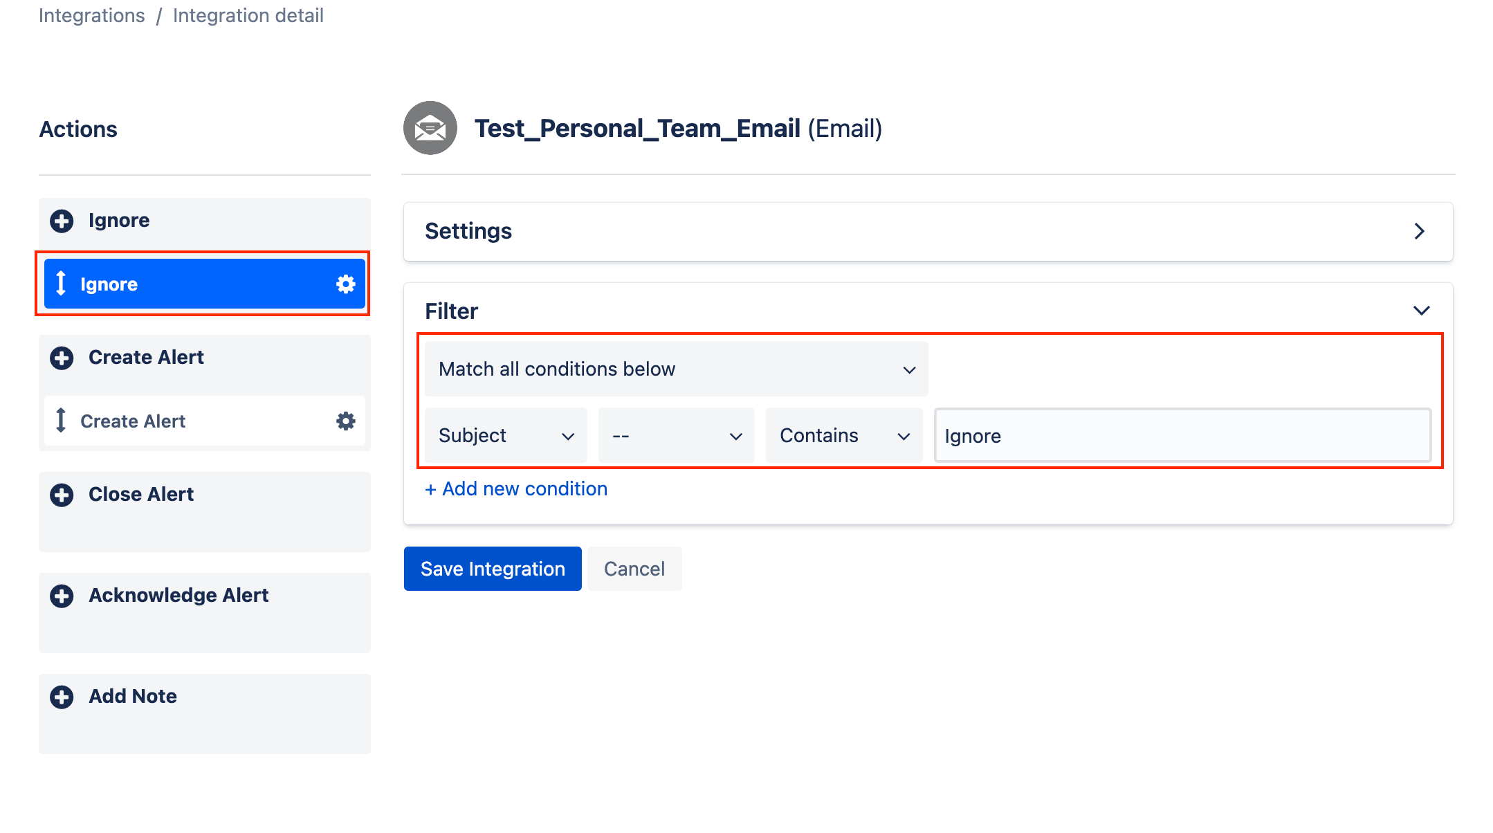Image resolution: width=1493 pixels, height=833 pixels.
Task: Click the Integration detail breadcrumb
Action: pos(248,15)
